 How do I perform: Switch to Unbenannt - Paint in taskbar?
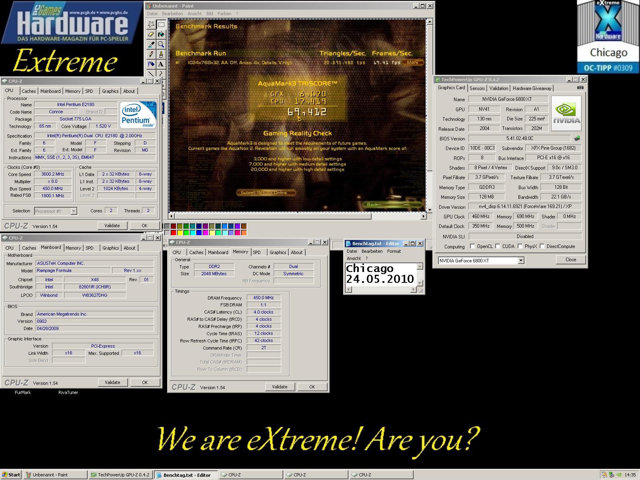pyautogui.click(x=55, y=475)
